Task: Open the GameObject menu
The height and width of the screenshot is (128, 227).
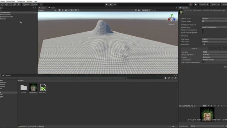Action: 11,1
